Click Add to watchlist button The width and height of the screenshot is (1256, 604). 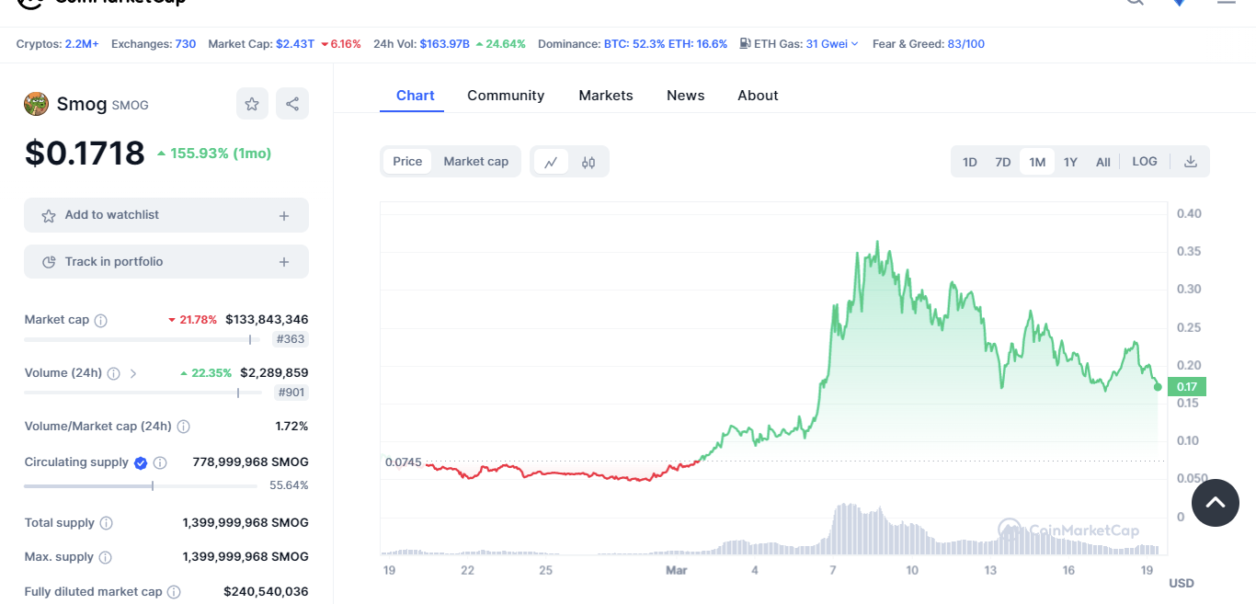point(166,215)
